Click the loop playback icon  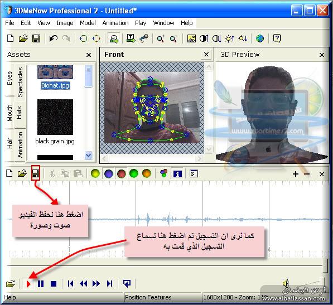[x=127, y=283]
